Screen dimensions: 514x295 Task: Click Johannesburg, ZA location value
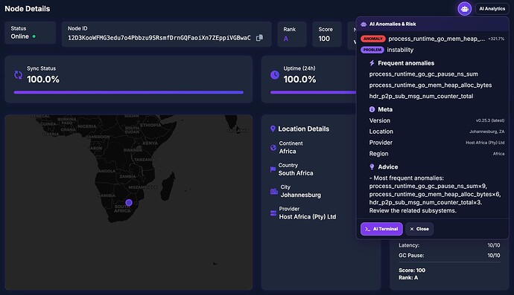pos(486,132)
